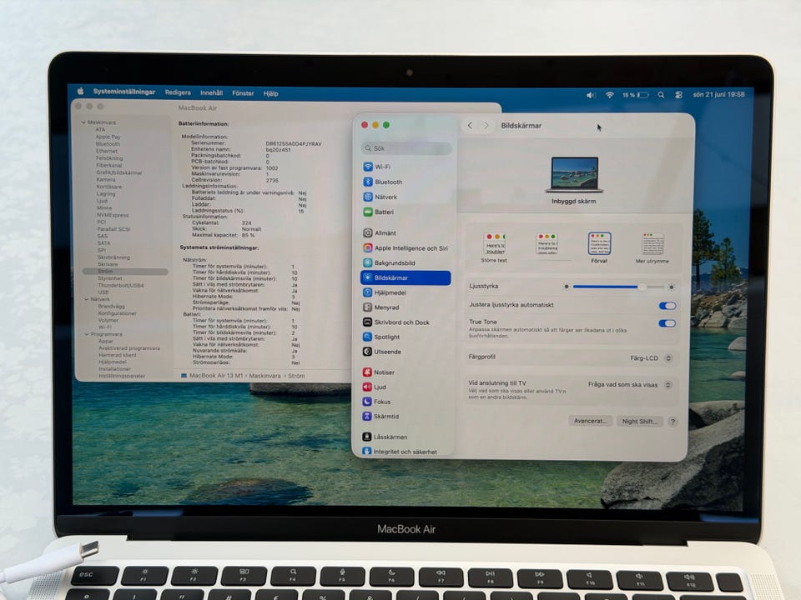Viewport: 801px width, 600px height.
Task: Open Control Center from menu bar
Action: (x=679, y=95)
